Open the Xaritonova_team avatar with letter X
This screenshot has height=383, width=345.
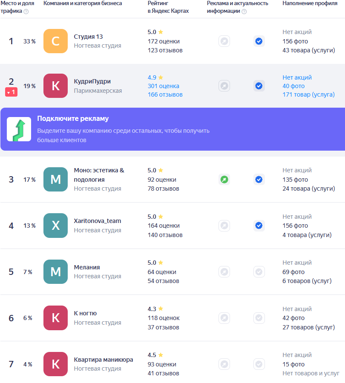click(x=55, y=226)
